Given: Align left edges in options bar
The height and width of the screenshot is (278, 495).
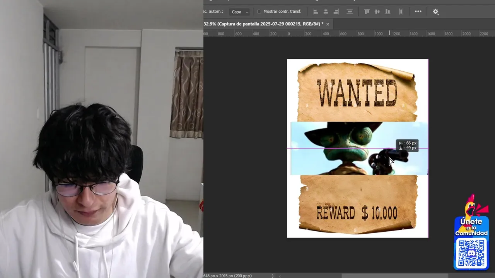Looking at the screenshot, I should click(315, 12).
